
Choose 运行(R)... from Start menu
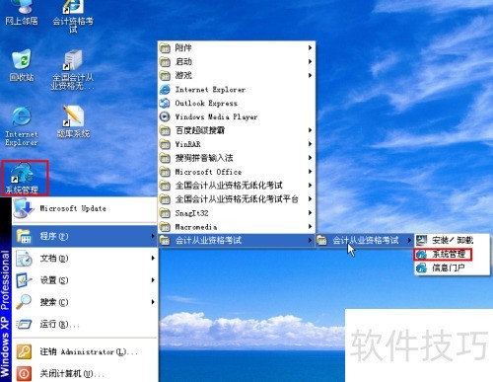click(85, 324)
